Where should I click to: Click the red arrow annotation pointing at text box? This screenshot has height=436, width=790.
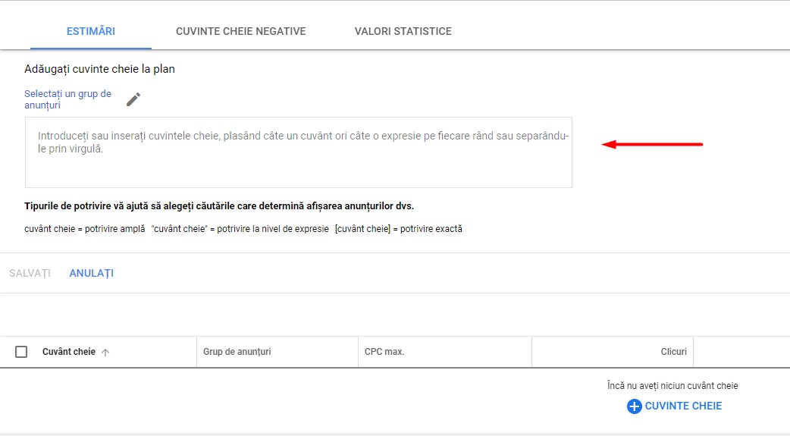653,145
